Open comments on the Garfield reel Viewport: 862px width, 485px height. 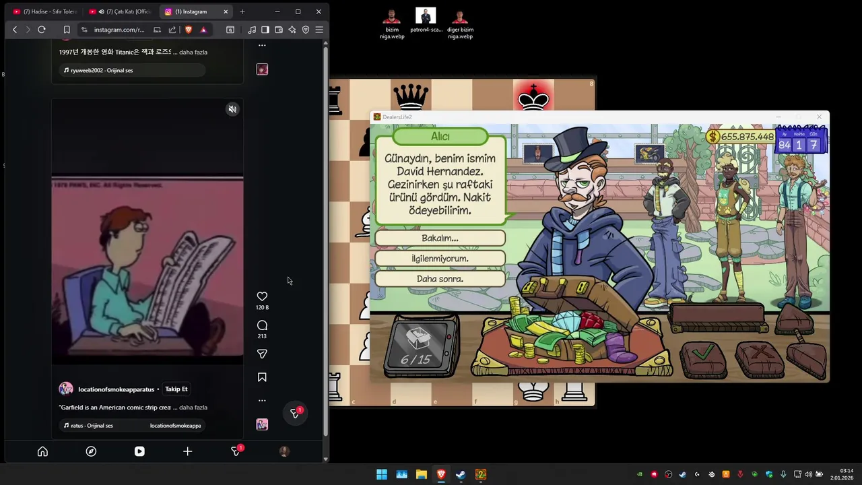262,325
